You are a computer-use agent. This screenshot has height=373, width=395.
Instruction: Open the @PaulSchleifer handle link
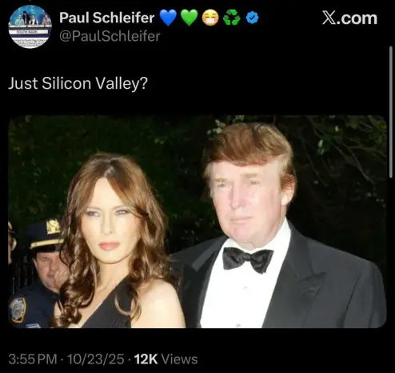point(110,36)
